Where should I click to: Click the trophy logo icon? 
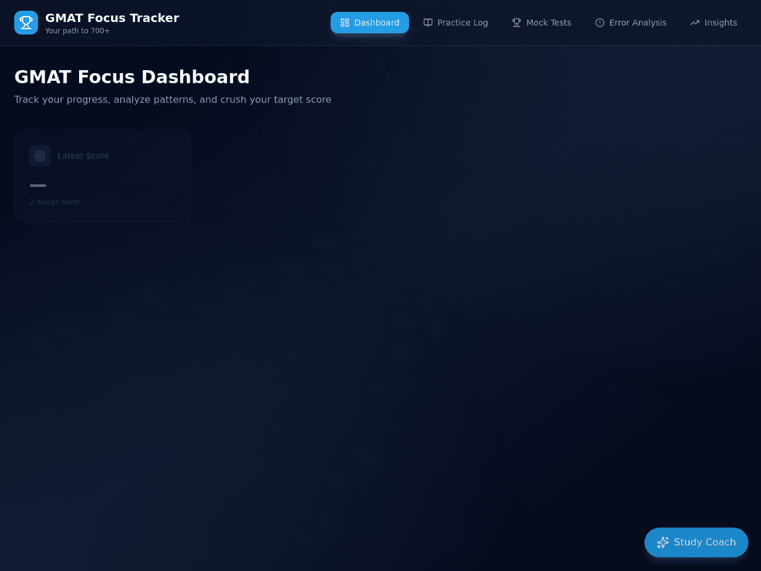point(26,23)
